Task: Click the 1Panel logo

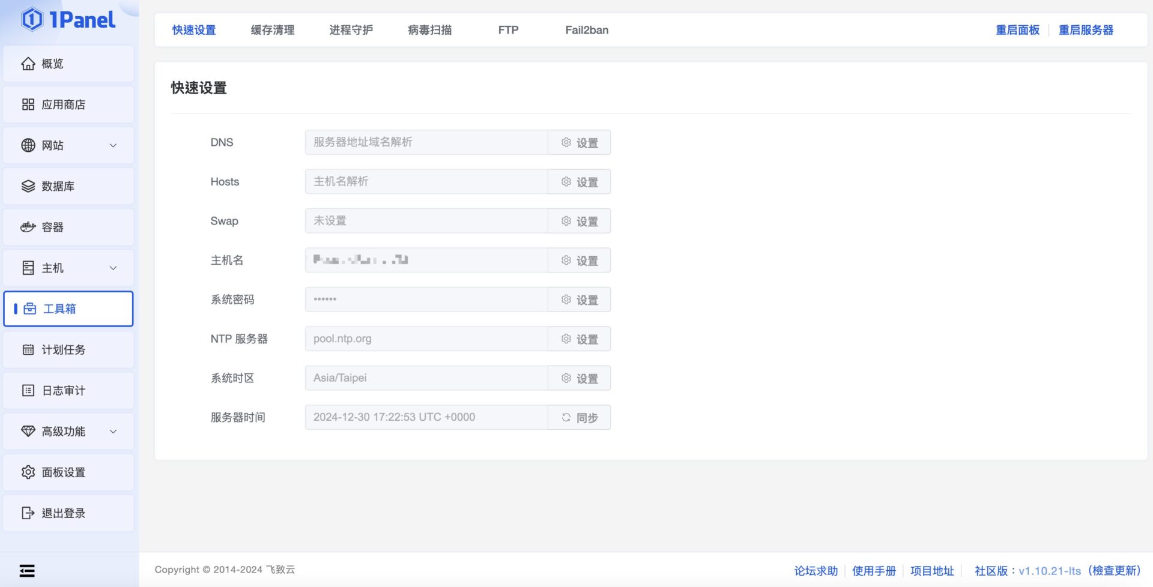Action: point(68,20)
